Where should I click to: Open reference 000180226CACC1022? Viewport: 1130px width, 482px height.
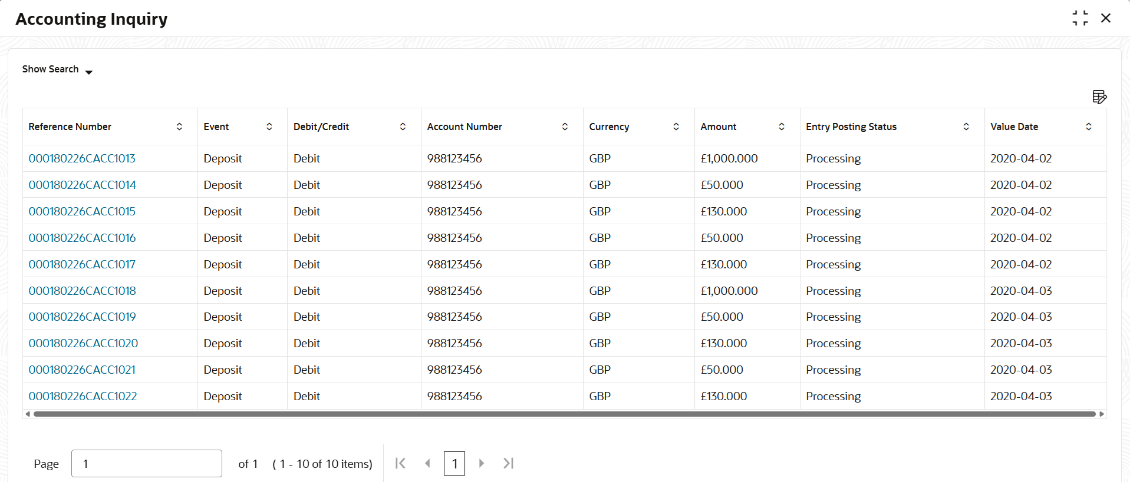tap(83, 396)
